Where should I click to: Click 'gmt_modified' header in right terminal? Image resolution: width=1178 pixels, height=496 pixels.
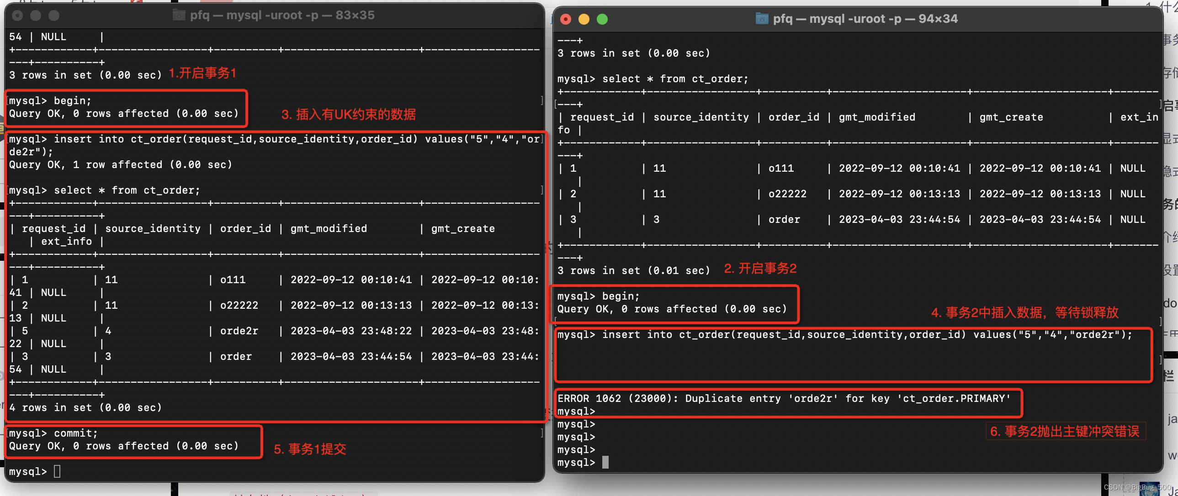(x=877, y=117)
